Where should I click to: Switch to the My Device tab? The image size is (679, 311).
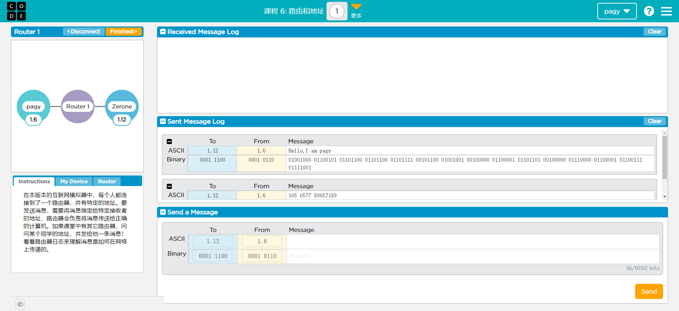click(x=74, y=181)
